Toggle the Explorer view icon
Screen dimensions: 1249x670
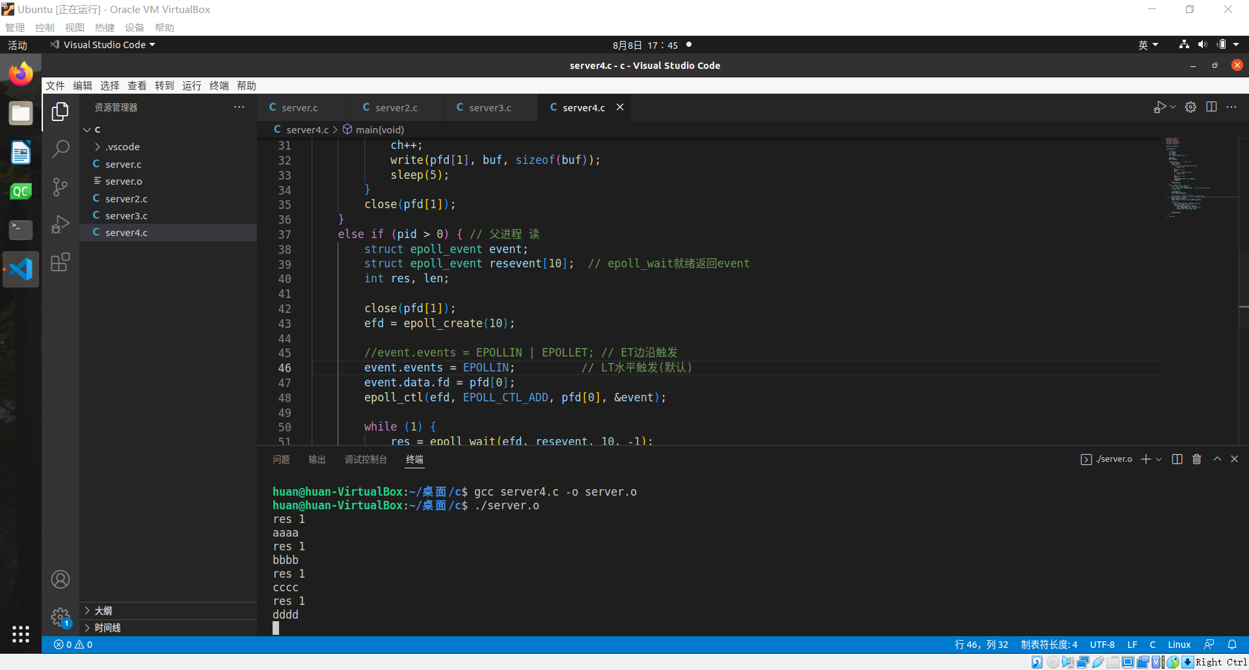60,112
